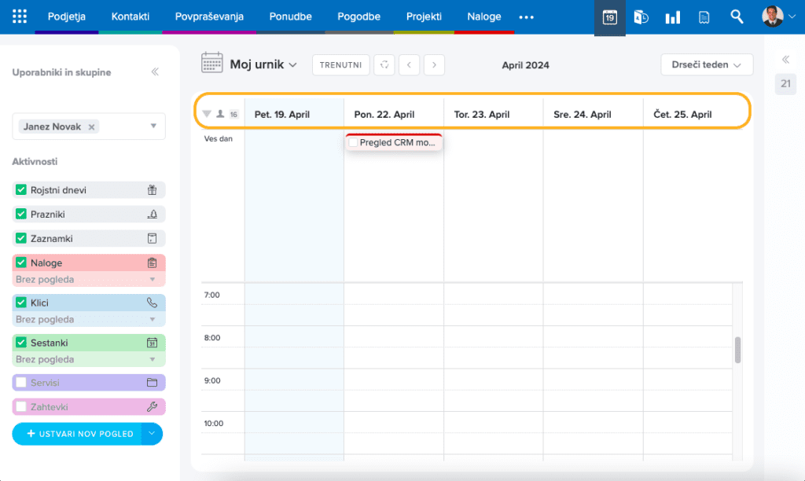Open the user selector dropdown arrow
The width and height of the screenshot is (805, 481).
[x=153, y=127]
